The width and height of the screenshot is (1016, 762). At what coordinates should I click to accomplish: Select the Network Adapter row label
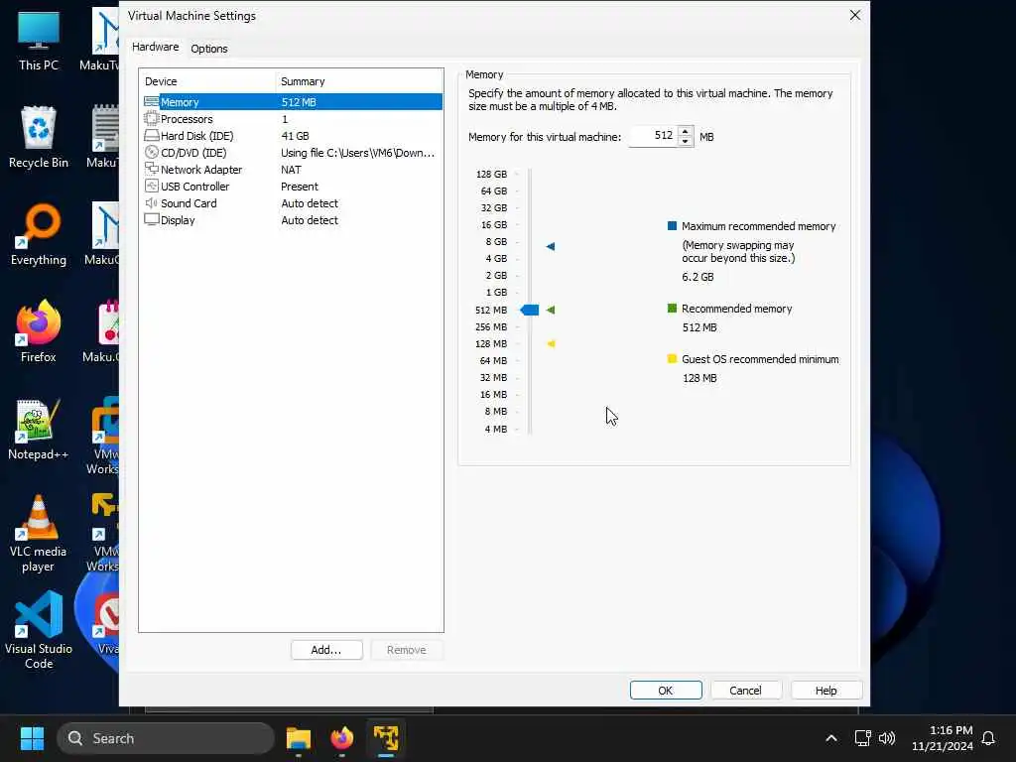point(201,169)
